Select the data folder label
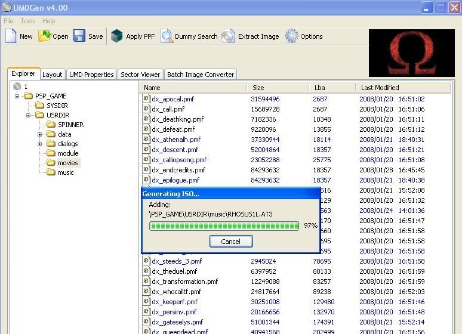This screenshot has height=334, width=462. click(x=64, y=134)
